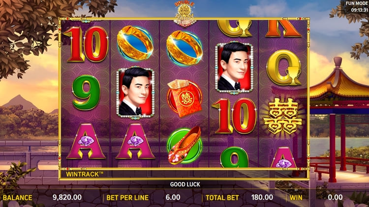Select the green 9 symbol in first reel
This screenshot has height=207, width=369.
point(86,92)
